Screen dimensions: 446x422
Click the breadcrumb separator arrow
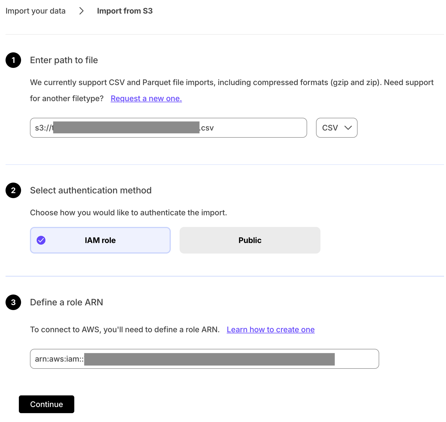(x=81, y=11)
